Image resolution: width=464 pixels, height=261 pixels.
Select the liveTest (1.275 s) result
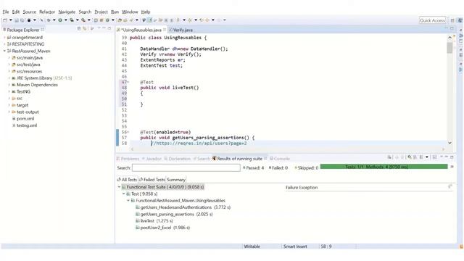(x=154, y=220)
